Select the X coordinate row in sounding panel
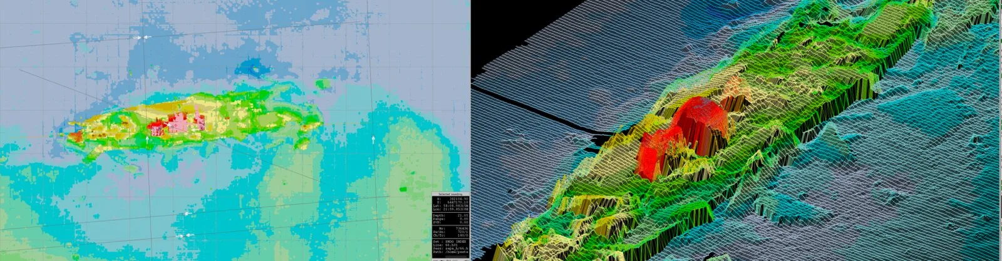This screenshot has width=1002, height=261. coord(451,198)
